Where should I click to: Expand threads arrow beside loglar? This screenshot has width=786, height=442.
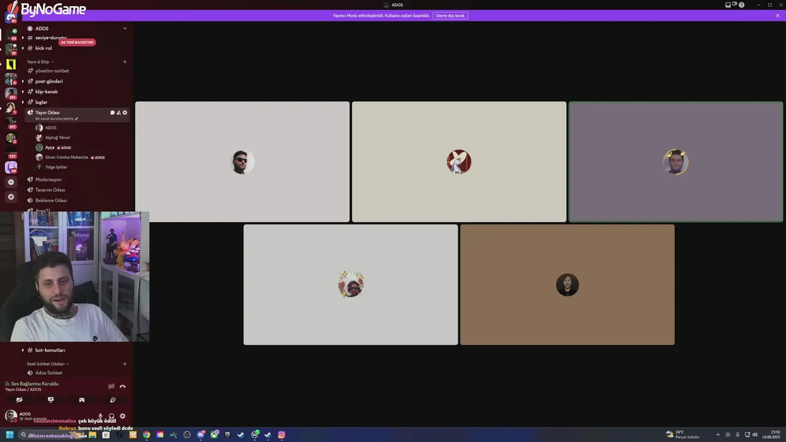[23, 102]
